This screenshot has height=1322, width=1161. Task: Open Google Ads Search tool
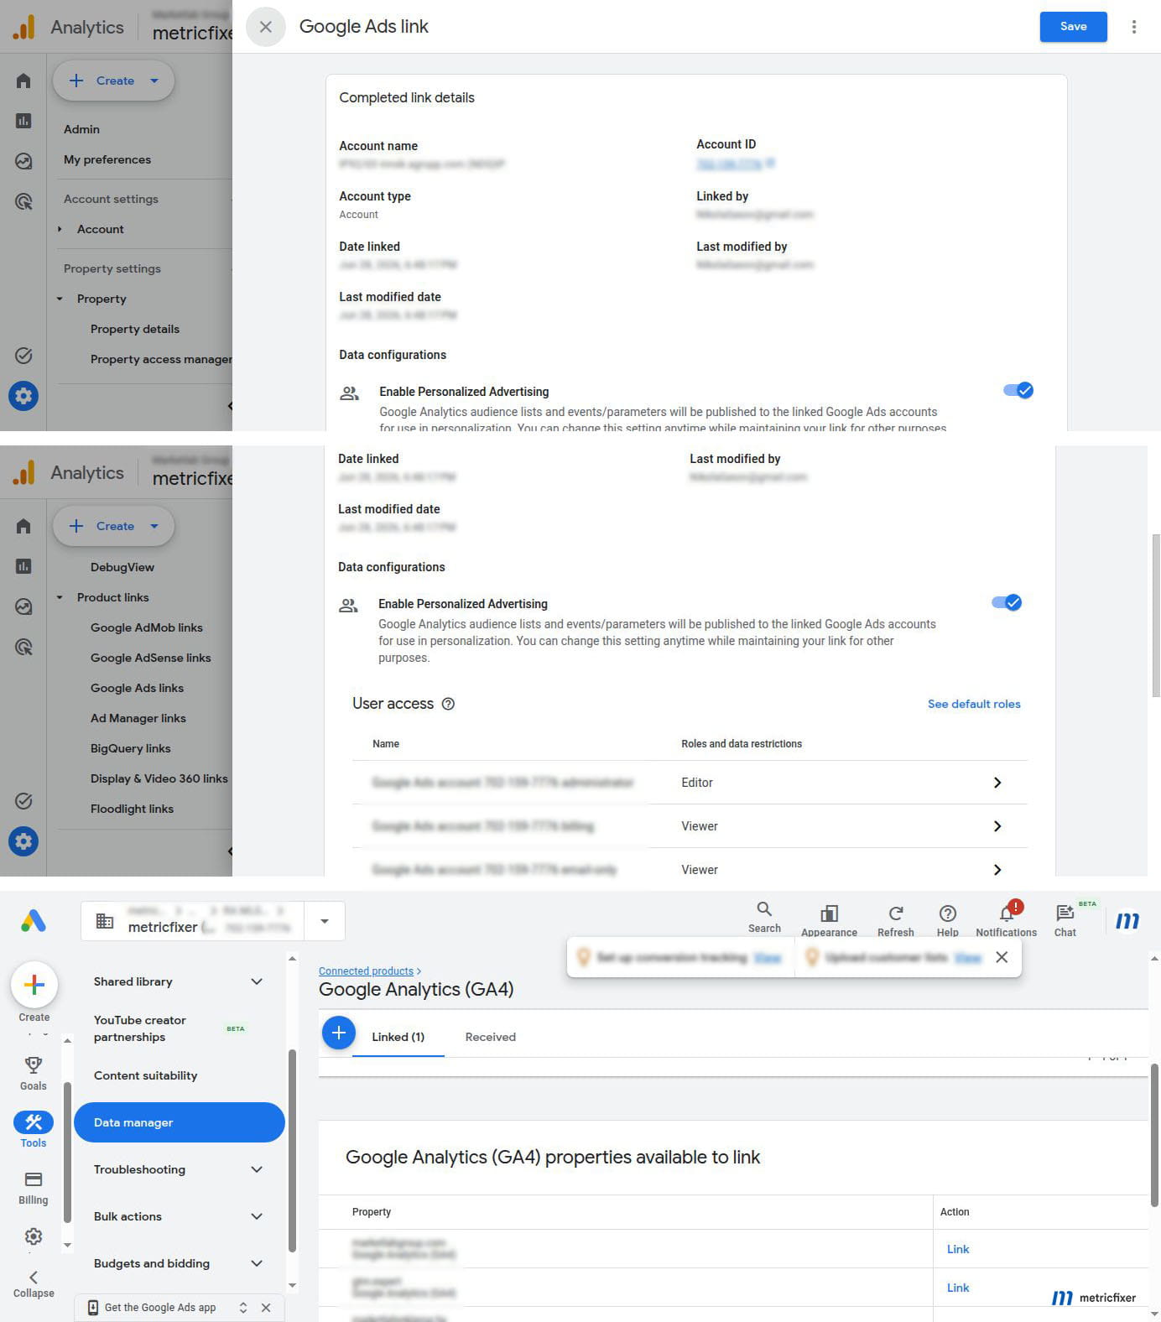tap(764, 918)
